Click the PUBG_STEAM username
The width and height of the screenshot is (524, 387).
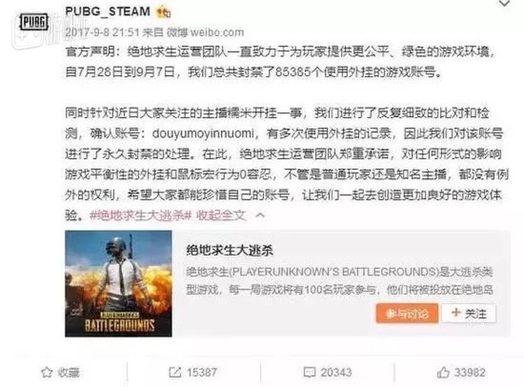108,11
